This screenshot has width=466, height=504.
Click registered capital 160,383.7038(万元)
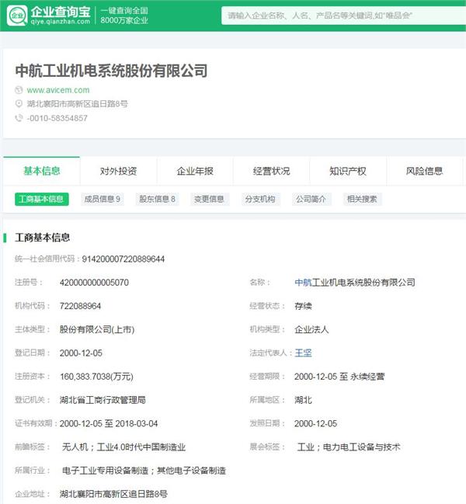(96, 377)
